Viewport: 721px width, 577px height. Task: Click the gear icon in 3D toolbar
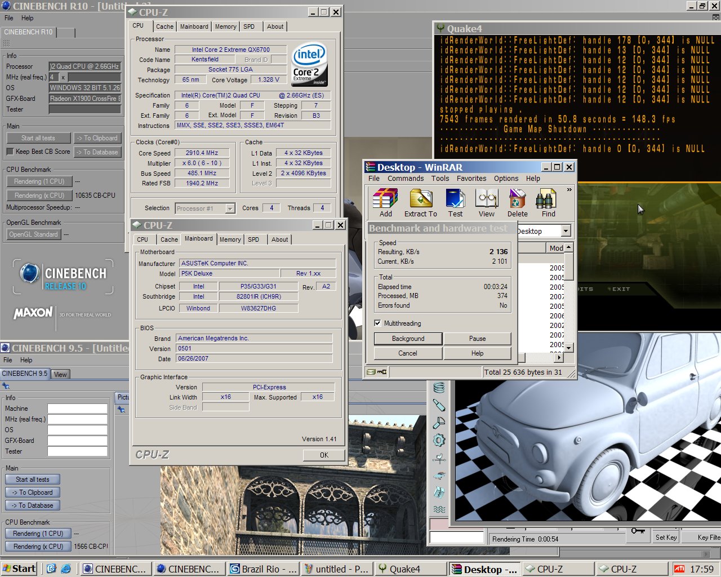tap(439, 441)
